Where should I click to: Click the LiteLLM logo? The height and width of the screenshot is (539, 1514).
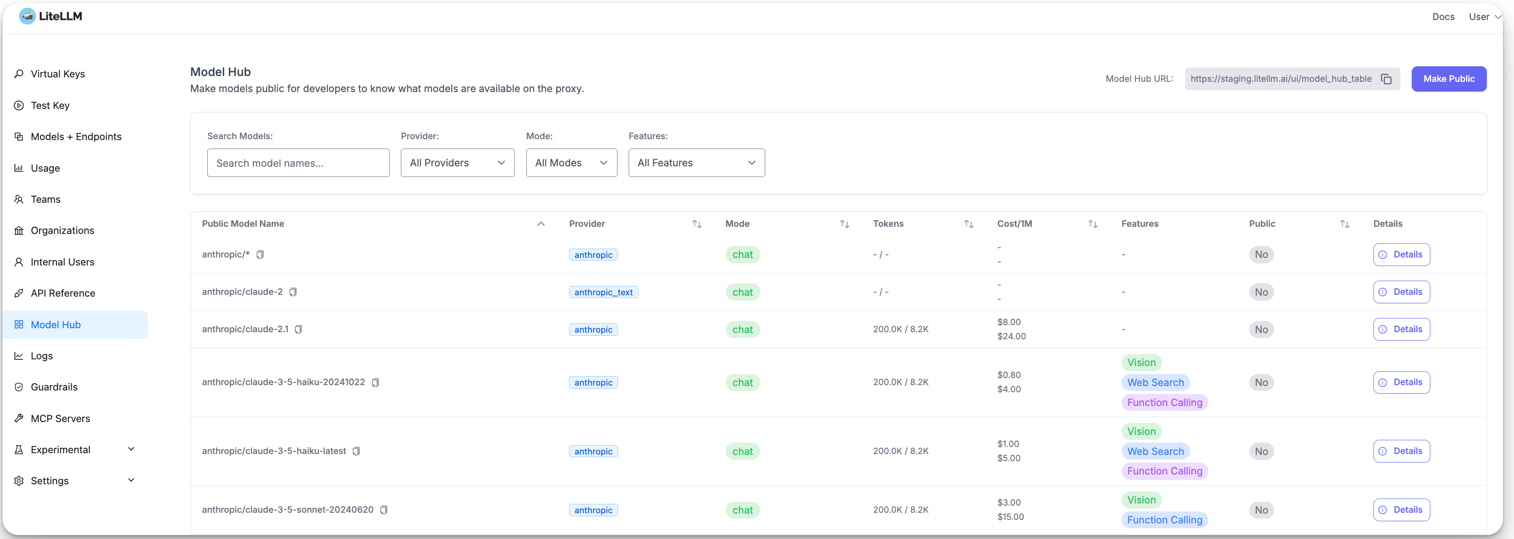click(28, 16)
